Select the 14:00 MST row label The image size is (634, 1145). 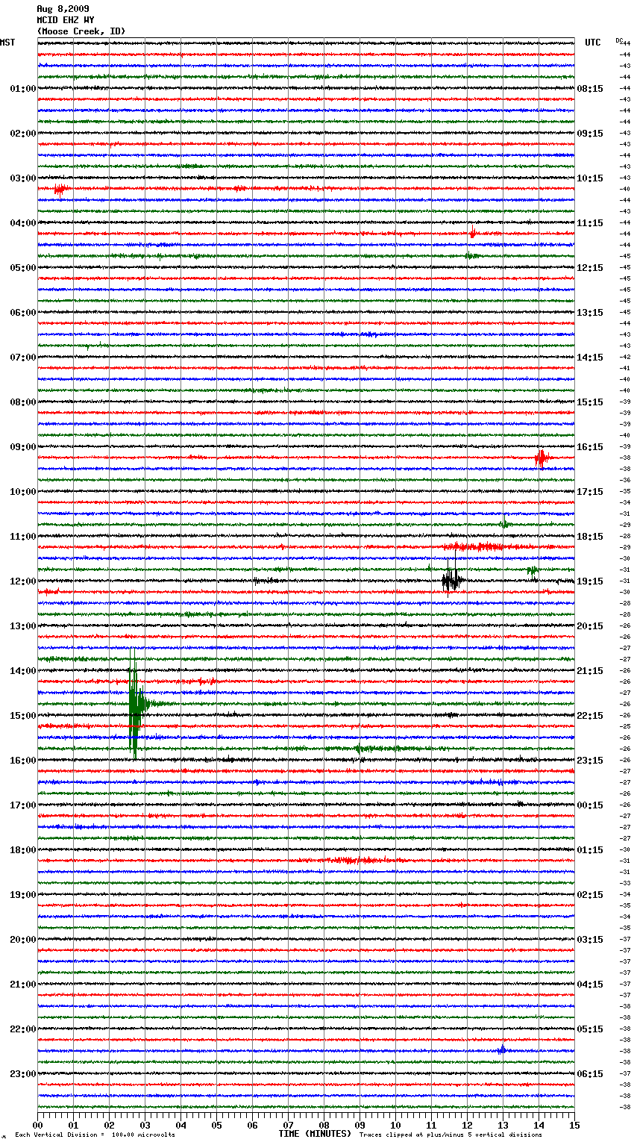click(23, 671)
